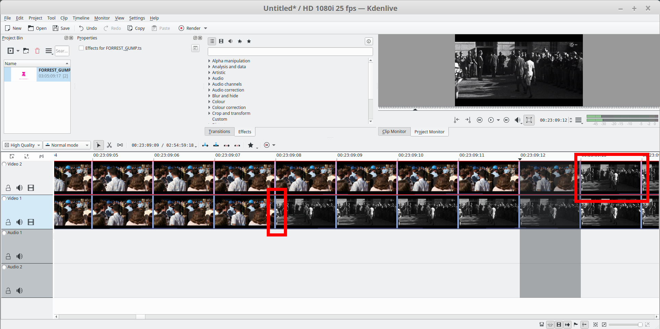Open the Timeline menu
This screenshot has width=660, height=329.
(81, 18)
